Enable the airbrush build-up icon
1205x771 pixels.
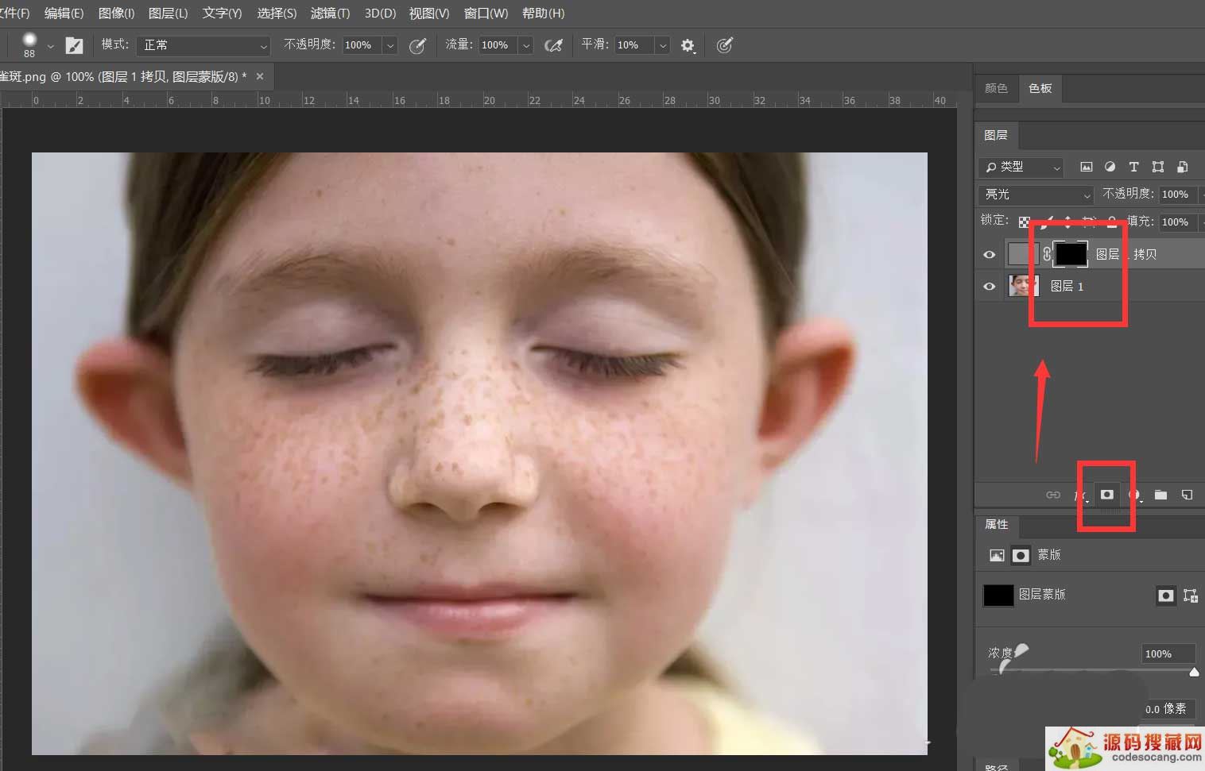(x=554, y=45)
